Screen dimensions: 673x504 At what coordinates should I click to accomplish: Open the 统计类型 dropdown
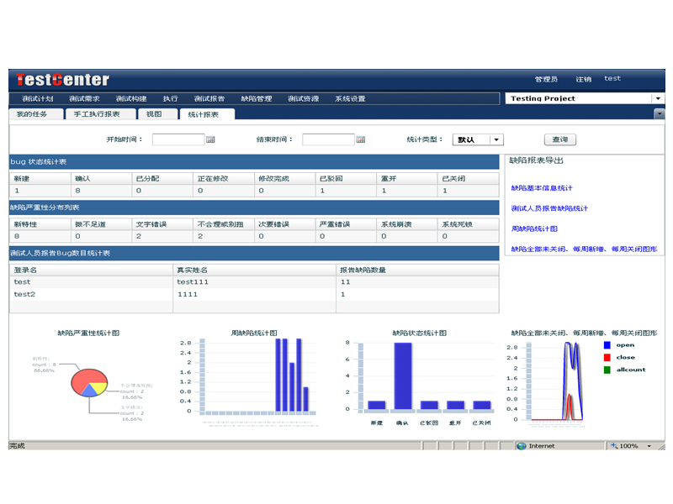(496, 139)
